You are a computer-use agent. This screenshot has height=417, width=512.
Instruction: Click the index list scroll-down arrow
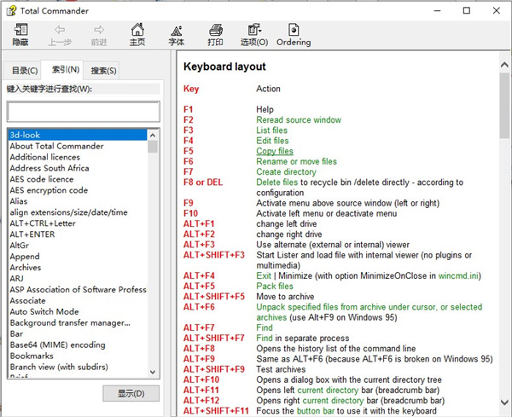154,371
